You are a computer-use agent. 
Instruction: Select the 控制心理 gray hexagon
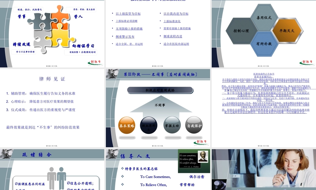point(242,31)
